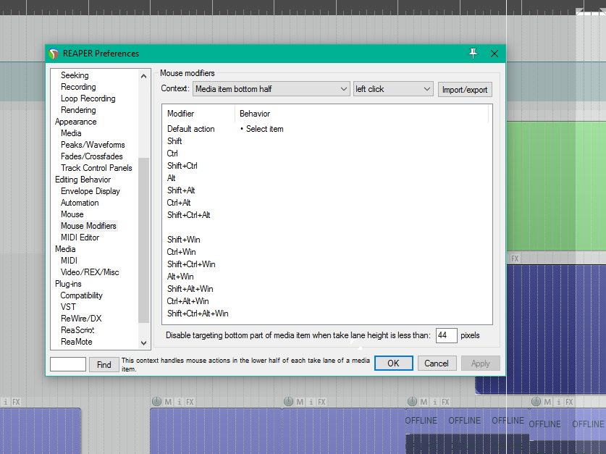Focus the search field beside Find
This screenshot has height=454, width=606.
click(68, 364)
